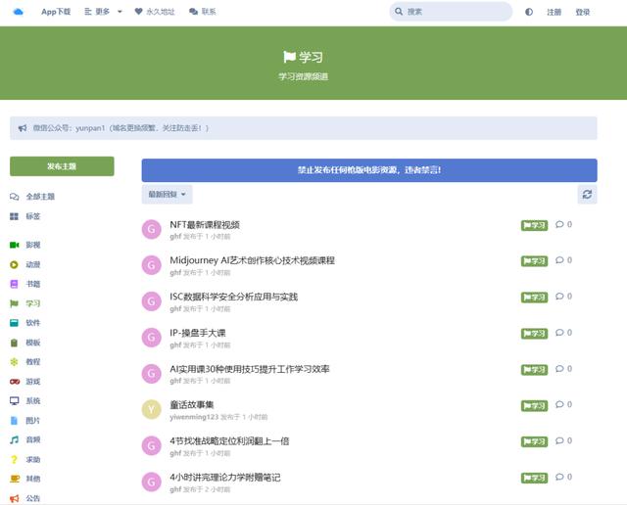
Task: Click the 学习 tag on 童话故事集 row
Action: pyautogui.click(x=534, y=406)
